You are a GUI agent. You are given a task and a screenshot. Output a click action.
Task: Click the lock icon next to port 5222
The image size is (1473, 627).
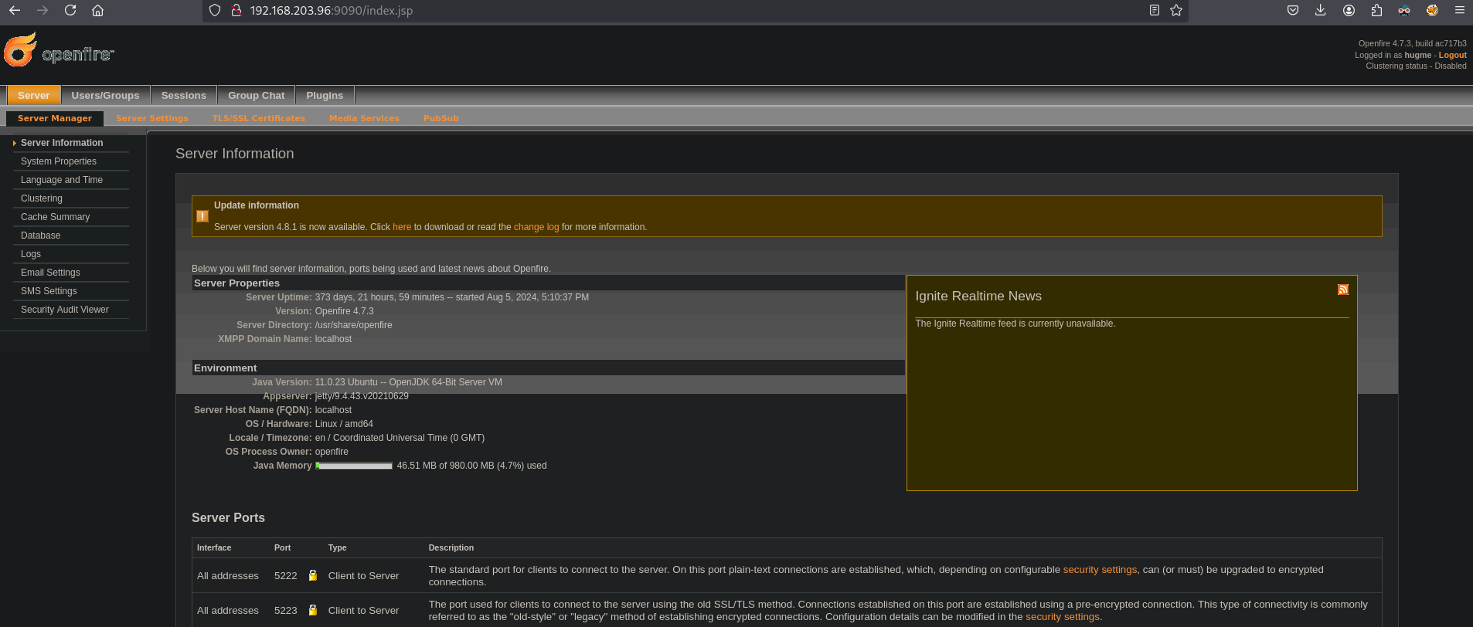313,575
